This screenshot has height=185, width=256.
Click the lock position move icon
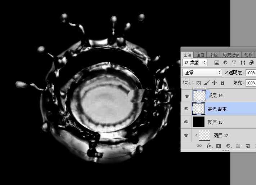coord(214,83)
